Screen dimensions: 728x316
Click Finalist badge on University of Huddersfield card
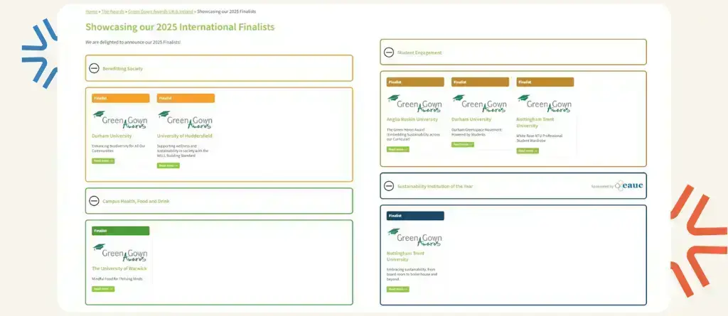(186, 99)
